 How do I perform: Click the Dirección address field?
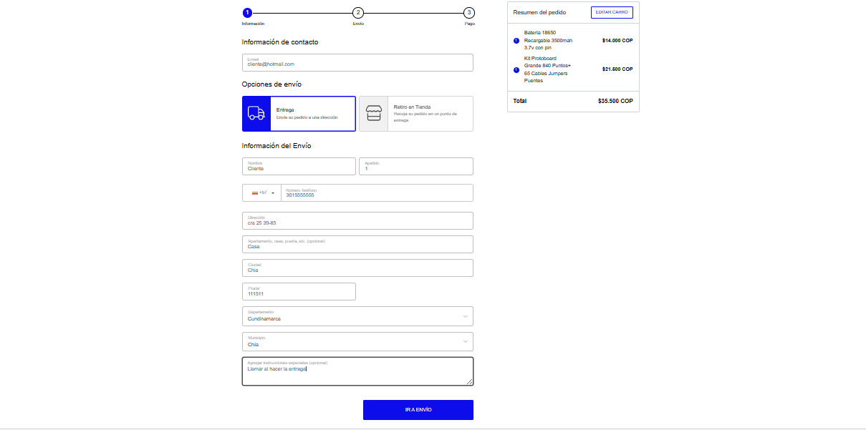pyautogui.click(x=357, y=221)
